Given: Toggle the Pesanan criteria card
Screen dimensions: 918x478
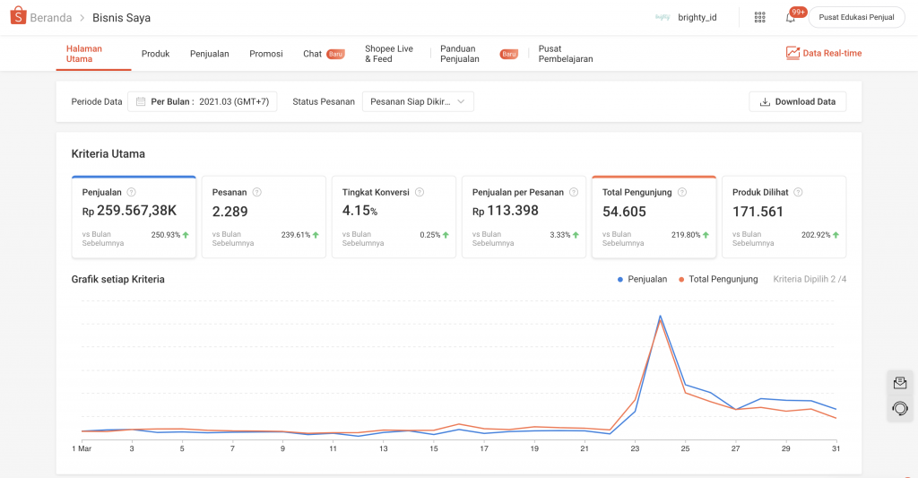Looking at the screenshot, I should (x=264, y=217).
